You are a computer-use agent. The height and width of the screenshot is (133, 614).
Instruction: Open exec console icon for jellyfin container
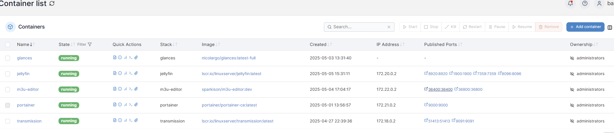(131, 73)
